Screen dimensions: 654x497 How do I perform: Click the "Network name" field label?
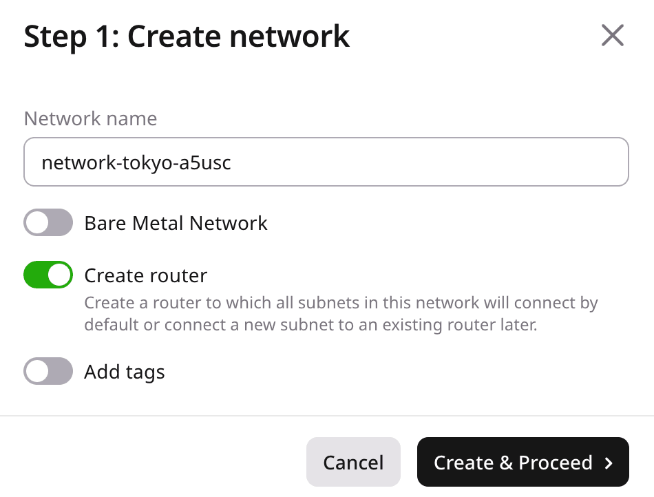[90, 118]
